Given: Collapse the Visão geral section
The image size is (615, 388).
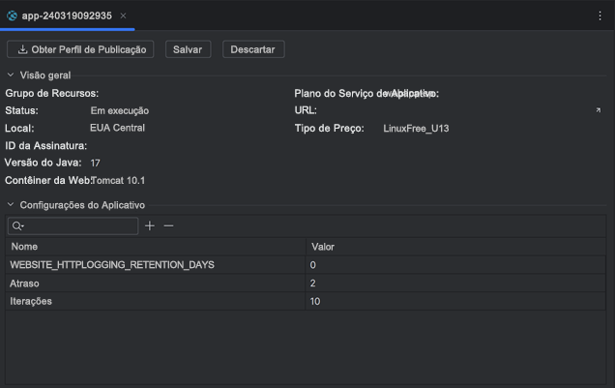Looking at the screenshot, I should [x=11, y=75].
